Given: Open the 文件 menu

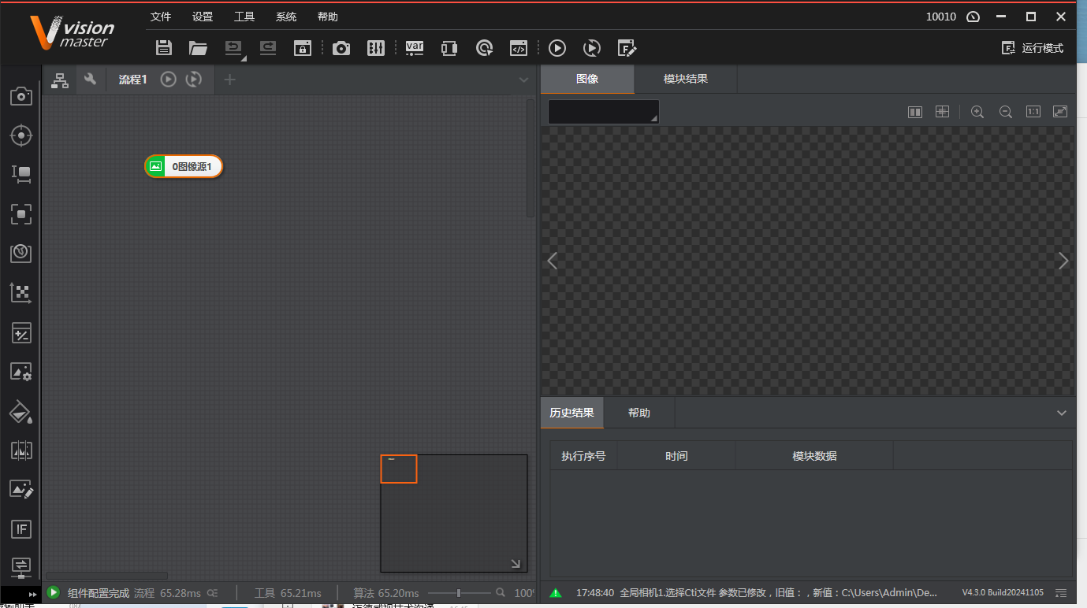Looking at the screenshot, I should 161,17.
